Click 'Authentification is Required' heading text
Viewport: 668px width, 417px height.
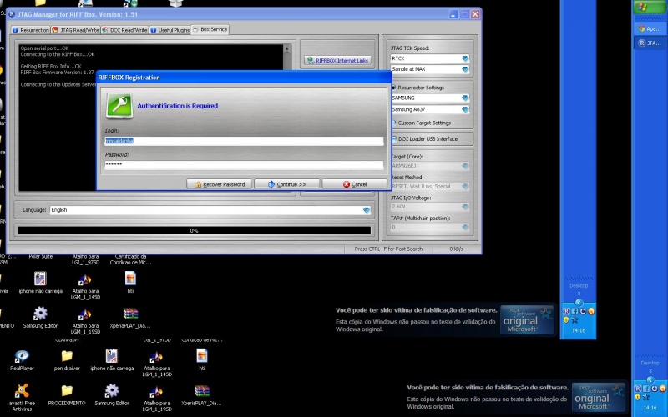pos(178,106)
